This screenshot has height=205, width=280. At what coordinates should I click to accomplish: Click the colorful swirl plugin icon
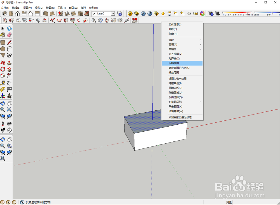point(202,13)
